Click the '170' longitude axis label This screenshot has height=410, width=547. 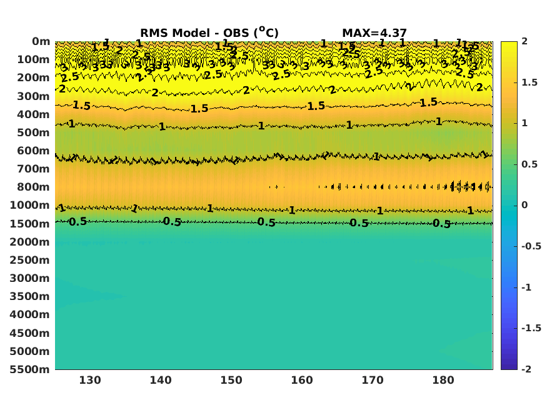(x=373, y=380)
